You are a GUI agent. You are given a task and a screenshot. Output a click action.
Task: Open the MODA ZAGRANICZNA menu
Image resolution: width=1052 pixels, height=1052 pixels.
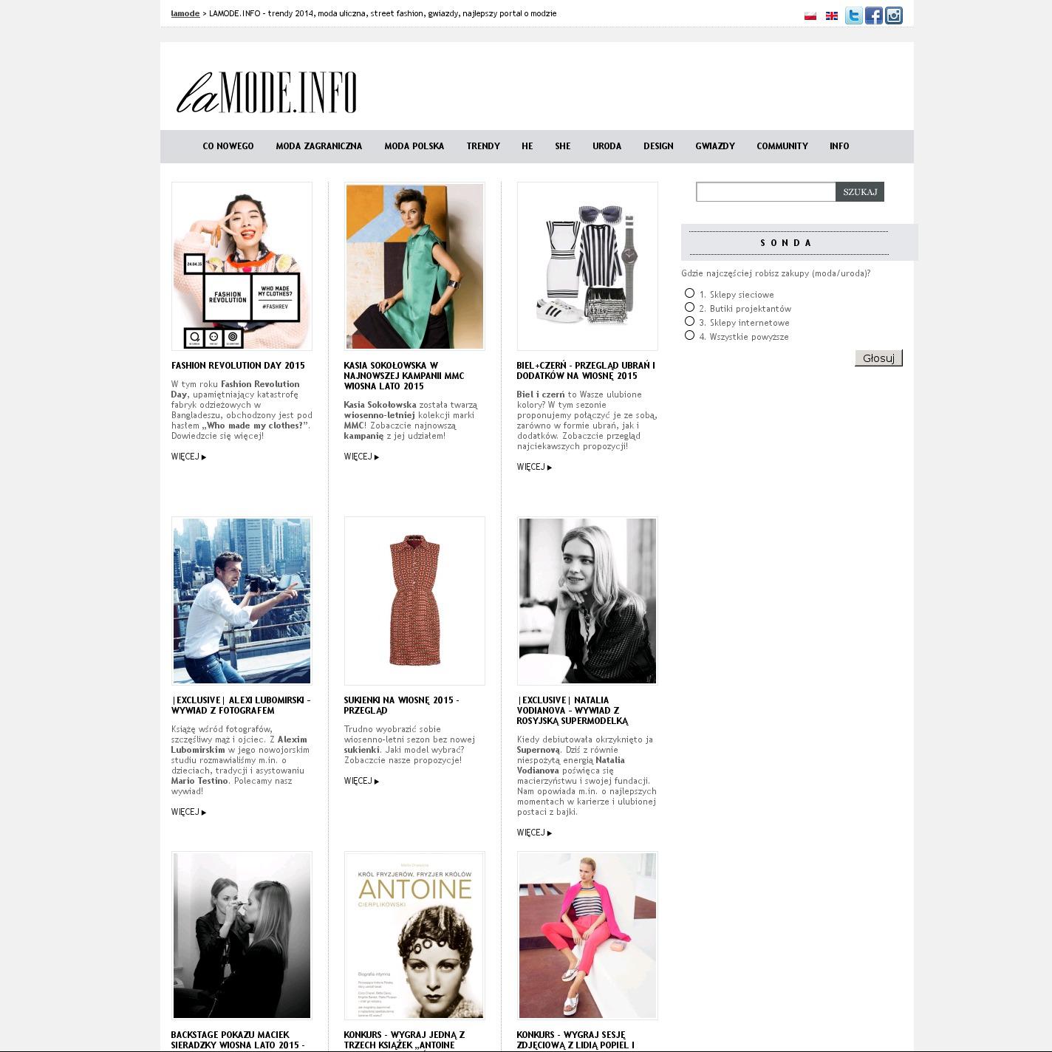[318, 146]
